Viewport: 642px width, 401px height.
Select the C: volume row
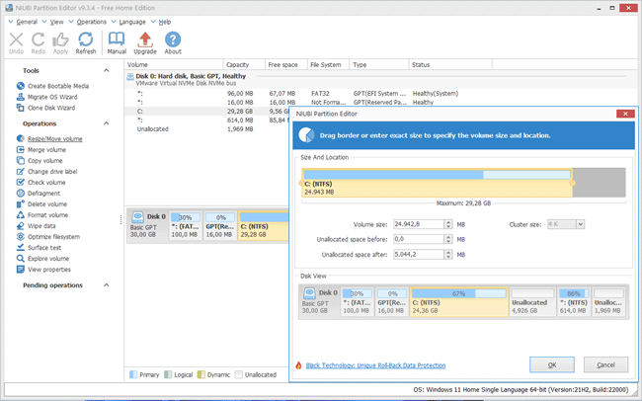[x=206, y=112]
